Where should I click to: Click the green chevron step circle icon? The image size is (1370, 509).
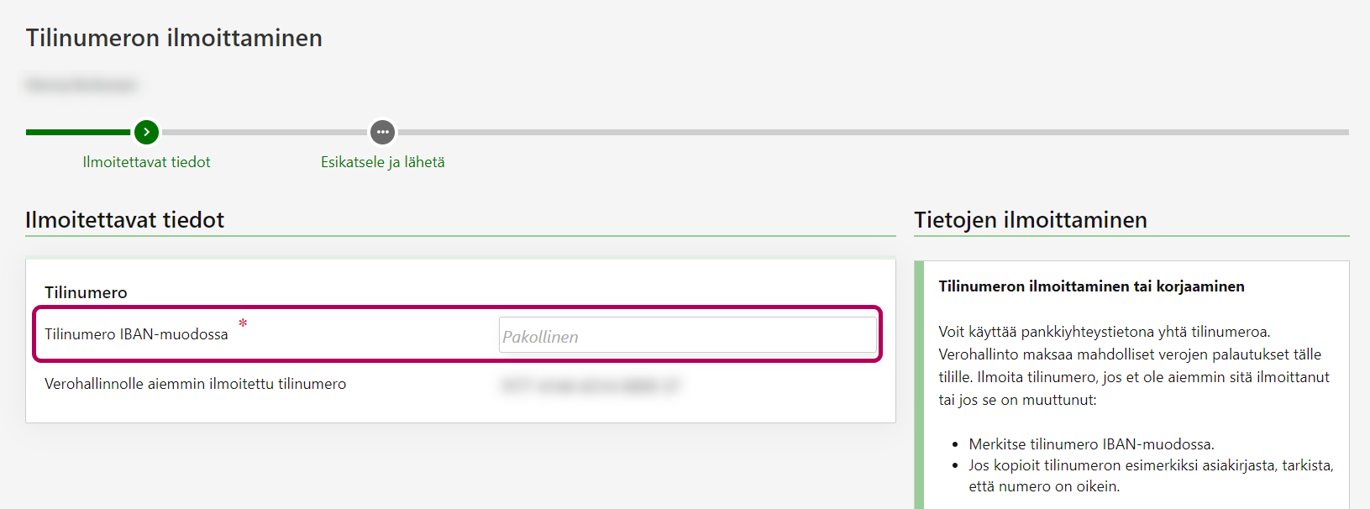pos(146,132)
